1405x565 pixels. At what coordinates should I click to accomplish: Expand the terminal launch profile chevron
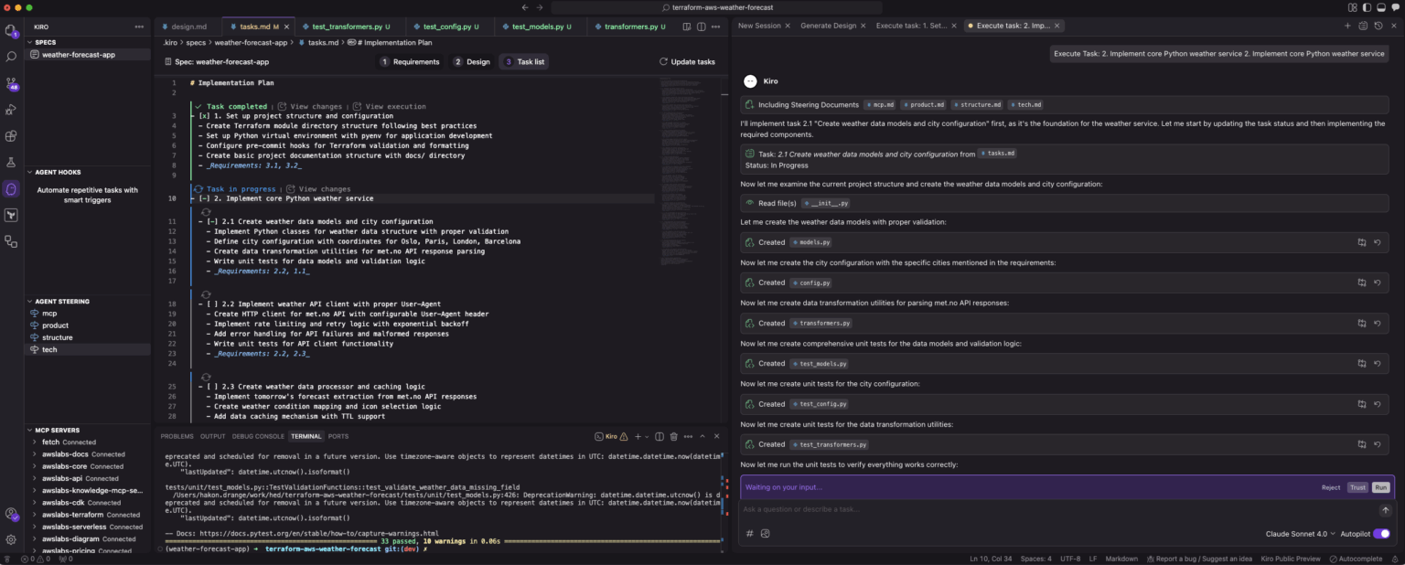pyautogui.click(x=647, y=436)
